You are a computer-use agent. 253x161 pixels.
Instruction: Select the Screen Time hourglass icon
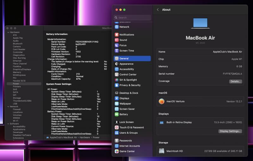[117, 51]
